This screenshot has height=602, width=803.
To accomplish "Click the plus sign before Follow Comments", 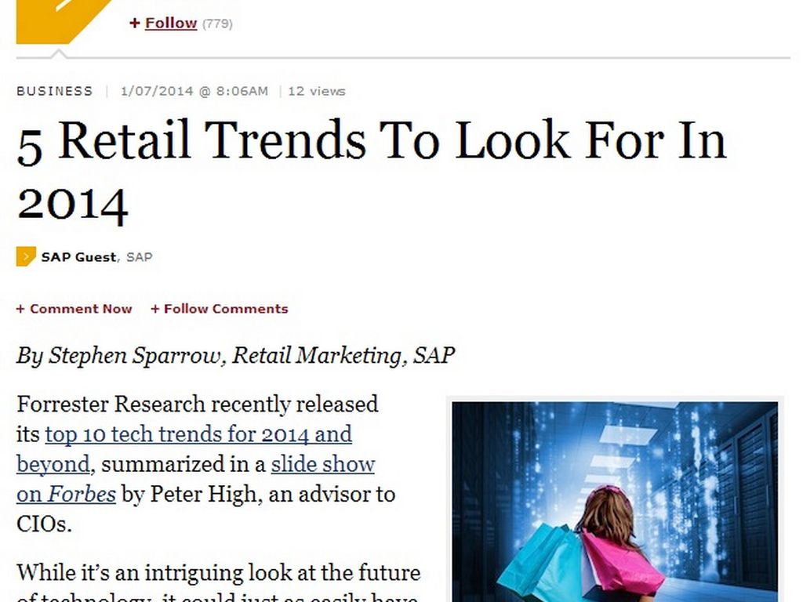I will 155,309.
